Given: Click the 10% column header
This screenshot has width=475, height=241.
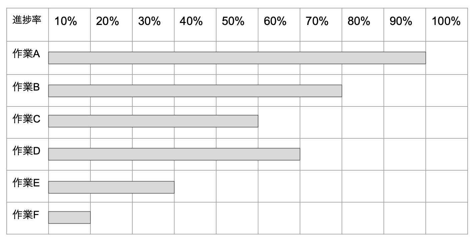Looking at the screenshot, I should (x=66, y=22).
